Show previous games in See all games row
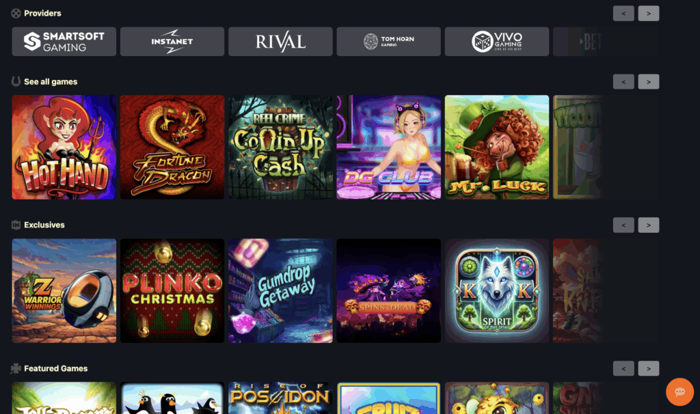Screen dimensions: 700x414 point(623,82)
